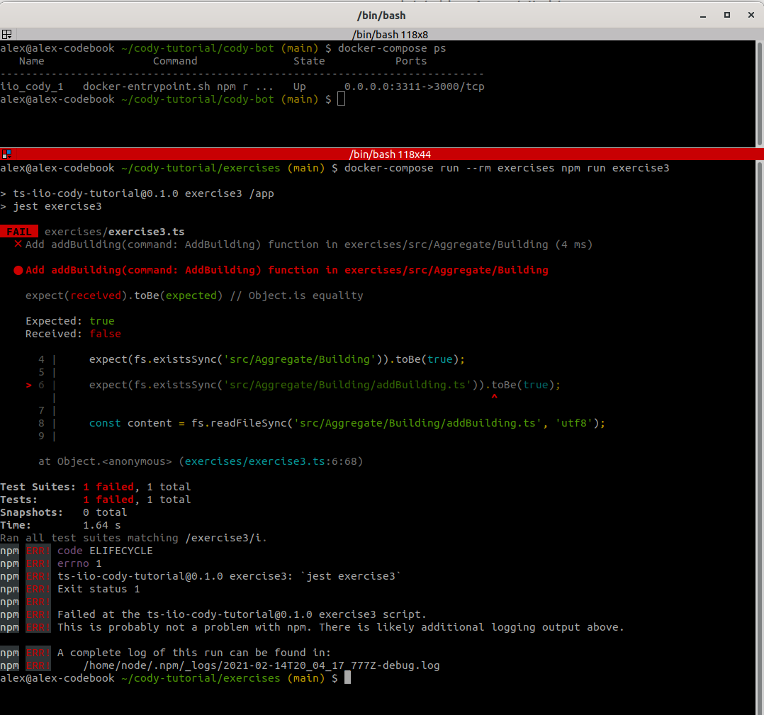
Task: Click the 'Test Suites: 1 failed, 1 total' line
Action: (96, 487)
